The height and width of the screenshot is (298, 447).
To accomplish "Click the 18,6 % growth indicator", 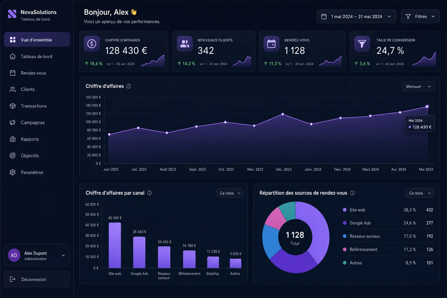I will pos(93,63).
